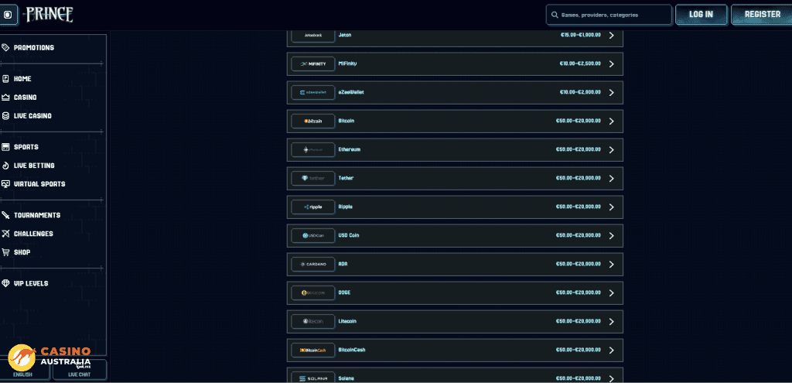This screenshot has width=792, height=383.
Task: Click the eZeeWallet logo badge
Action: [313, 93]
